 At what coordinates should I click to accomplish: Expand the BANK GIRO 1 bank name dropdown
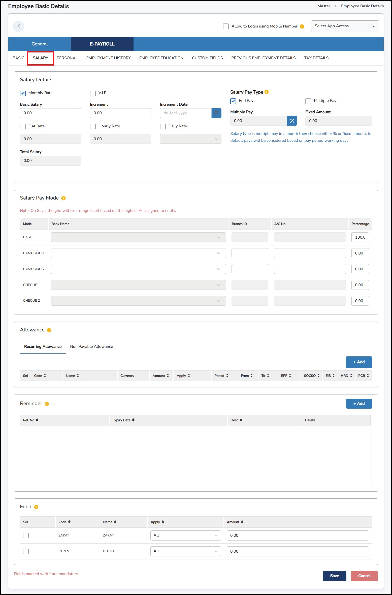pyautogui.click(x=138, y=253)
